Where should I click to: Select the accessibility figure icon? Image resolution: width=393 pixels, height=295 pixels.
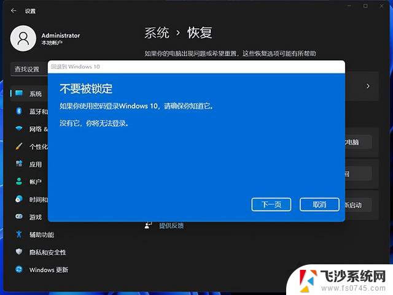(x=19, y=234)
